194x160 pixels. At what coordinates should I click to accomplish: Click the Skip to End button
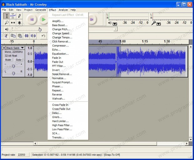coord(92,19)
